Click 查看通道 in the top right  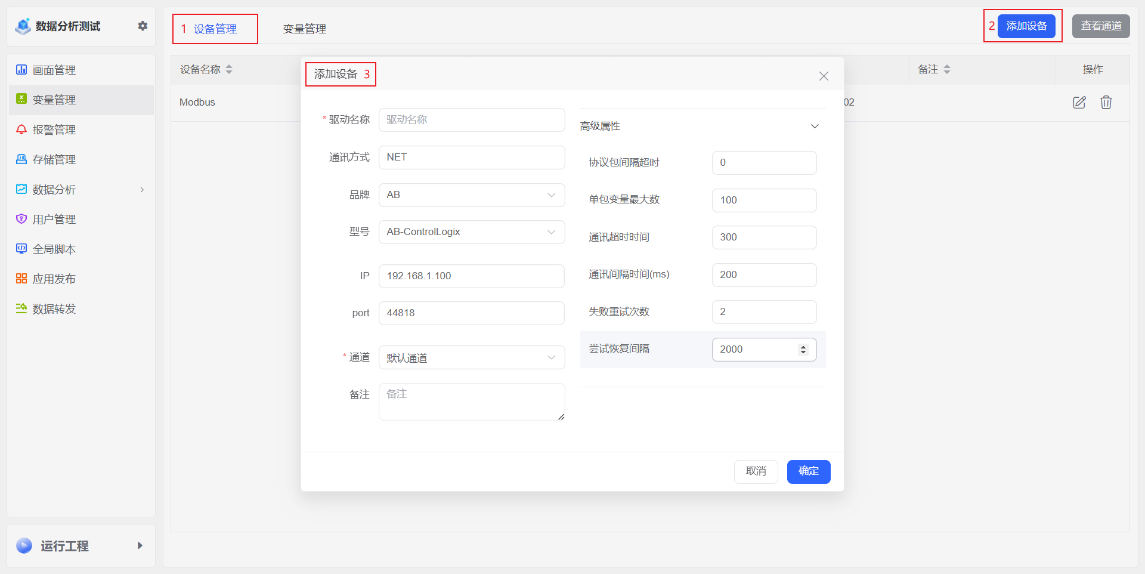[x=1100, y=26]
